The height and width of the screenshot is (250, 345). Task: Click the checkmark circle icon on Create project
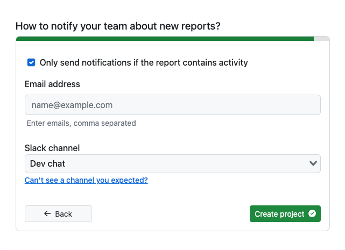(312, 214)
